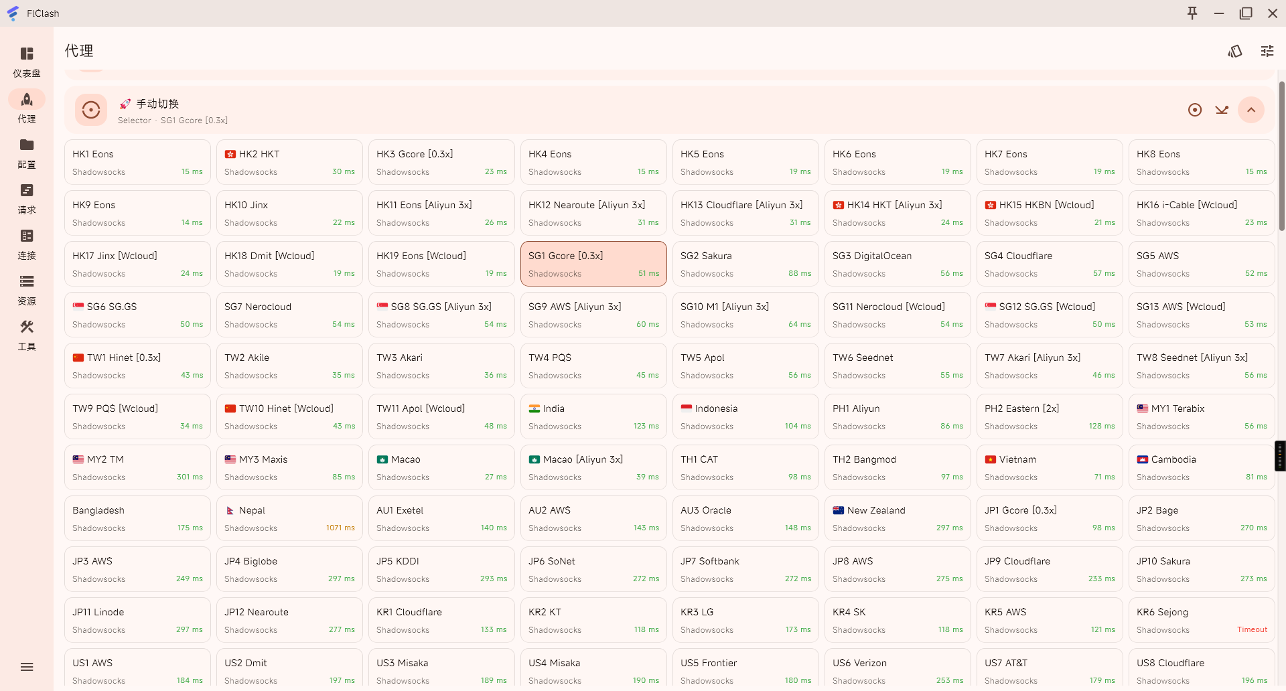The image size is (1286, 691).
Task: Click the style/theme icon in proxy header
Action: 1235,51
